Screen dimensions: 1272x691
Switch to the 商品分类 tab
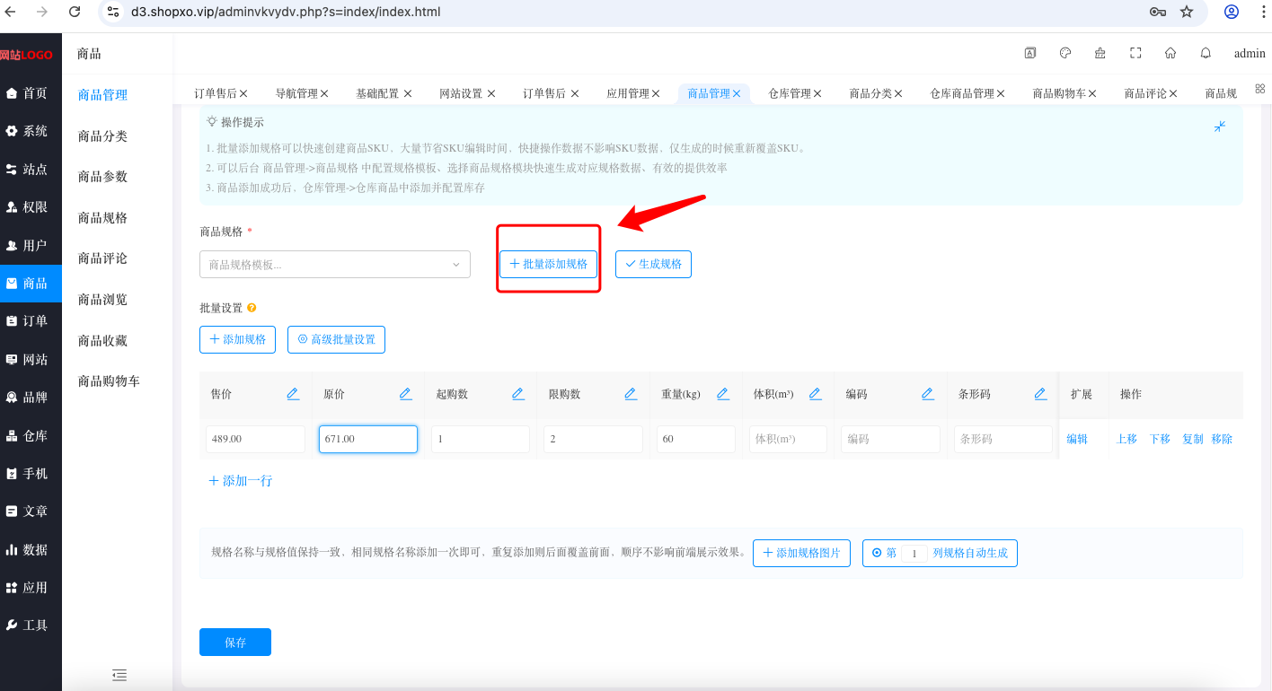point(870,93)
